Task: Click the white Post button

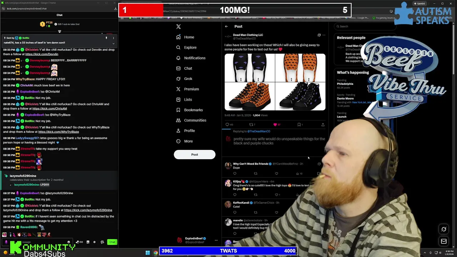Action: pos(195,155)
